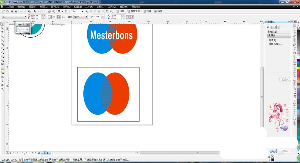Select the Ellipse tool
The image size is (300, 163).
coord(2,52)
